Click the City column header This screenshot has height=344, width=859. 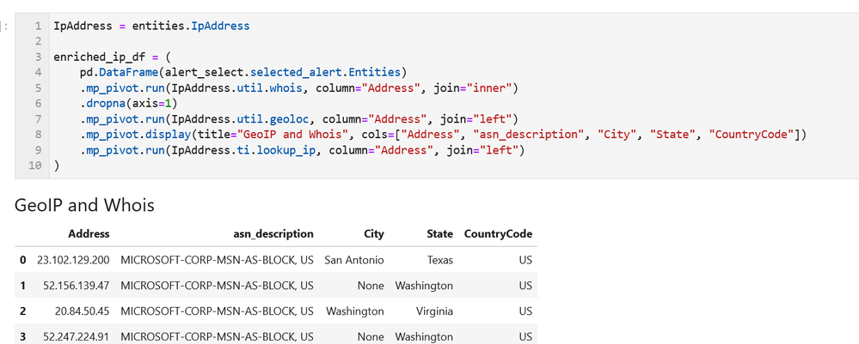click(374, 234)
